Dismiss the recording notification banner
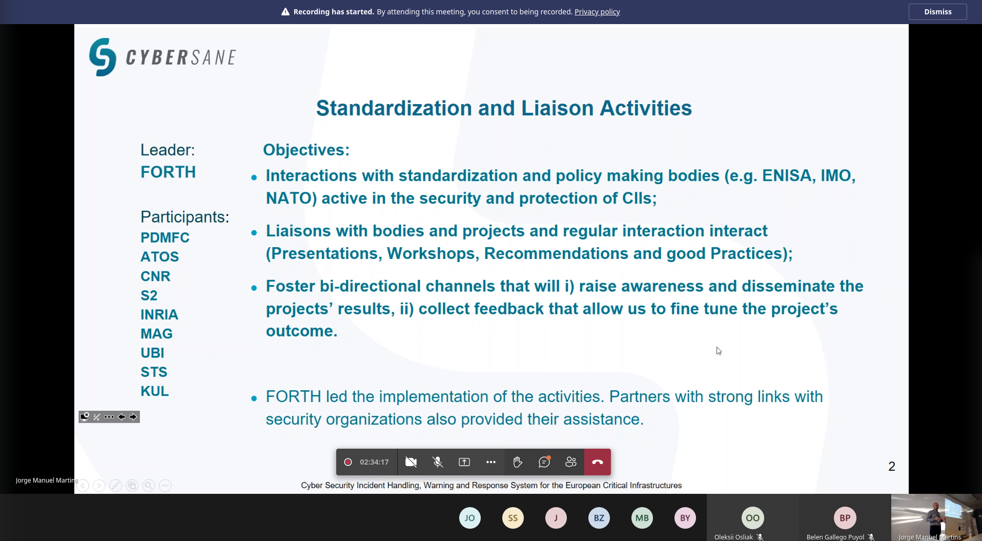The image size is (982, 541). click(937, 12)
